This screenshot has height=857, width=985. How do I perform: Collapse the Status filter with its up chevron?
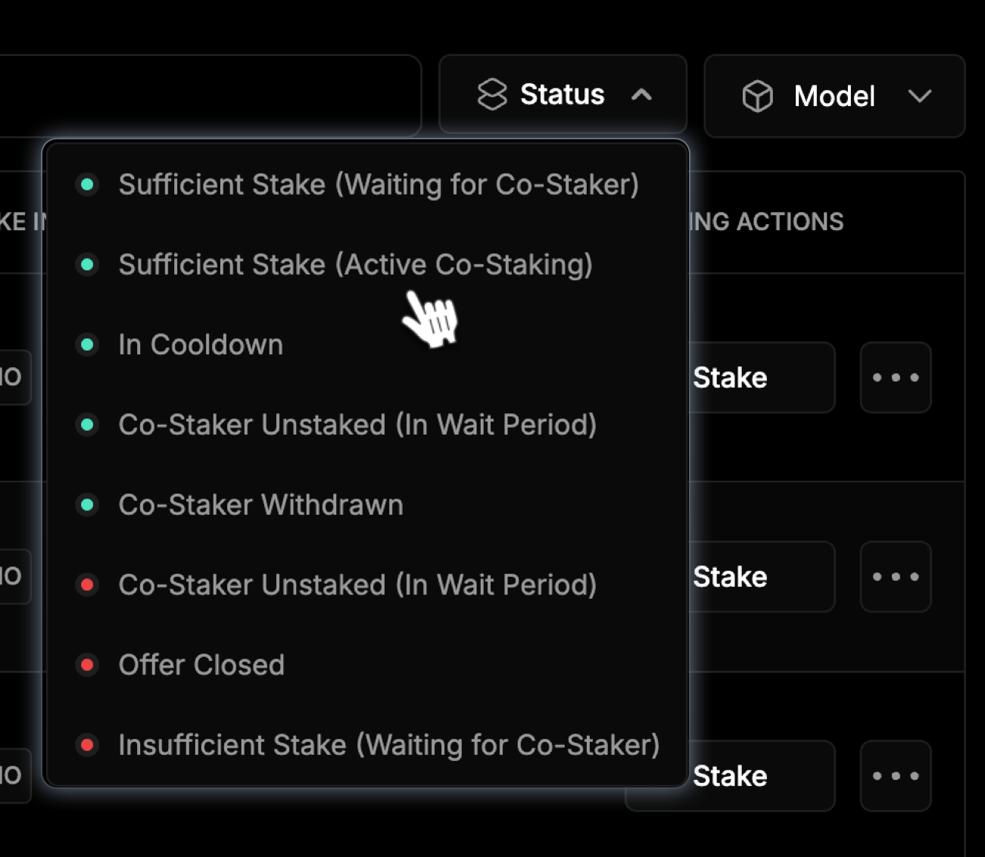642,95
